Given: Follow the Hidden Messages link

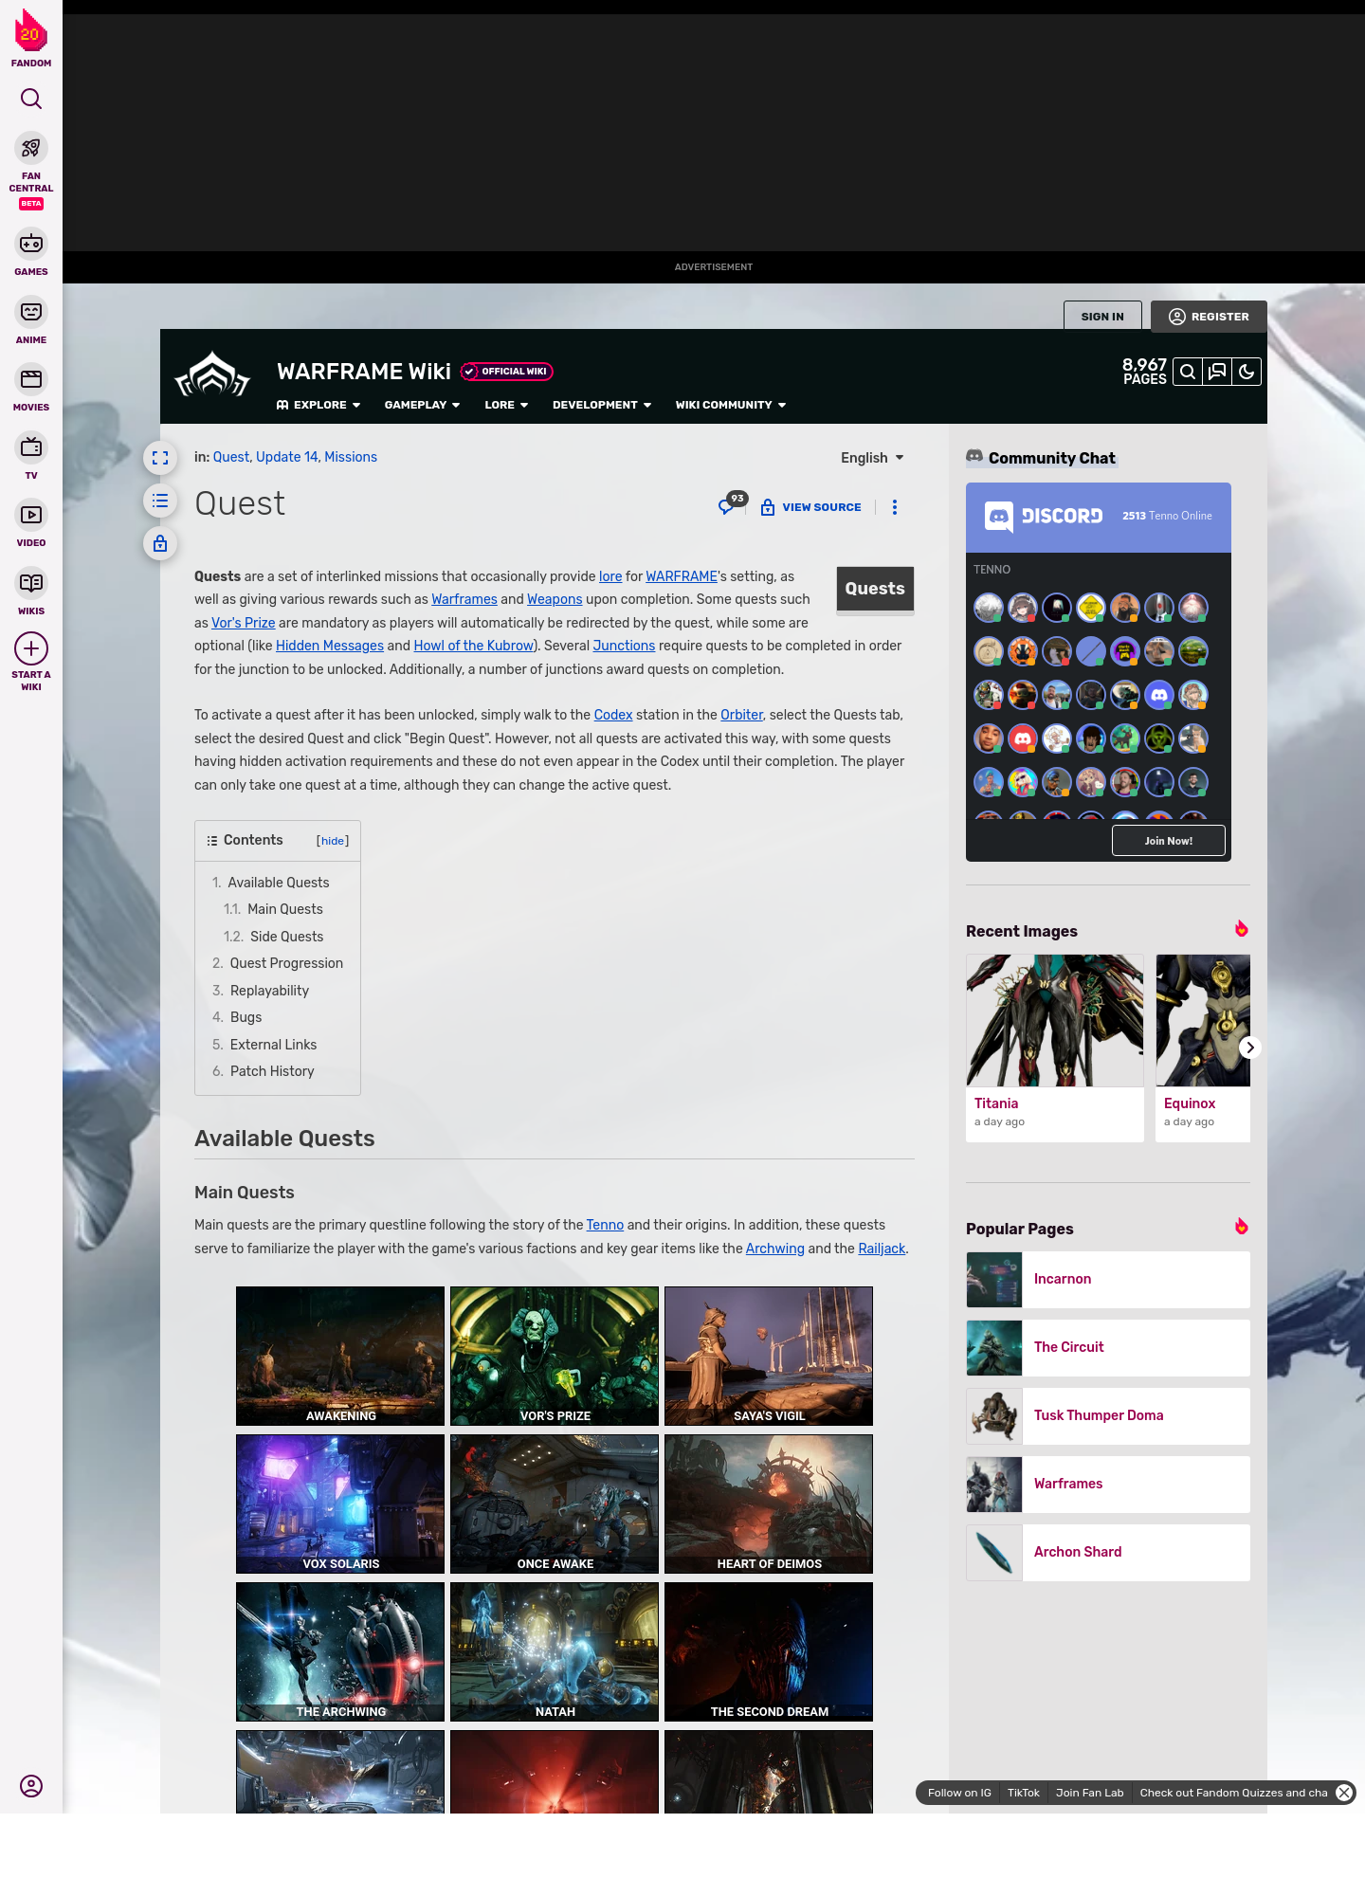Looking at the screenshot, I should point(330,646).
